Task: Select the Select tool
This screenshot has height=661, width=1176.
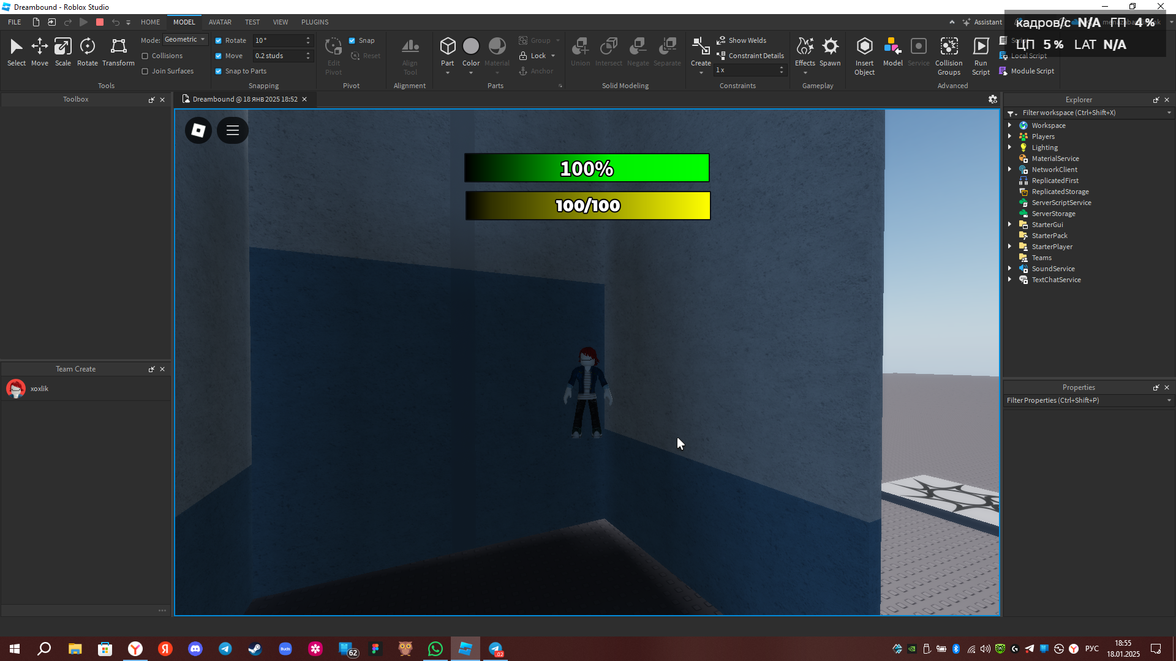Action: (17, 51)
